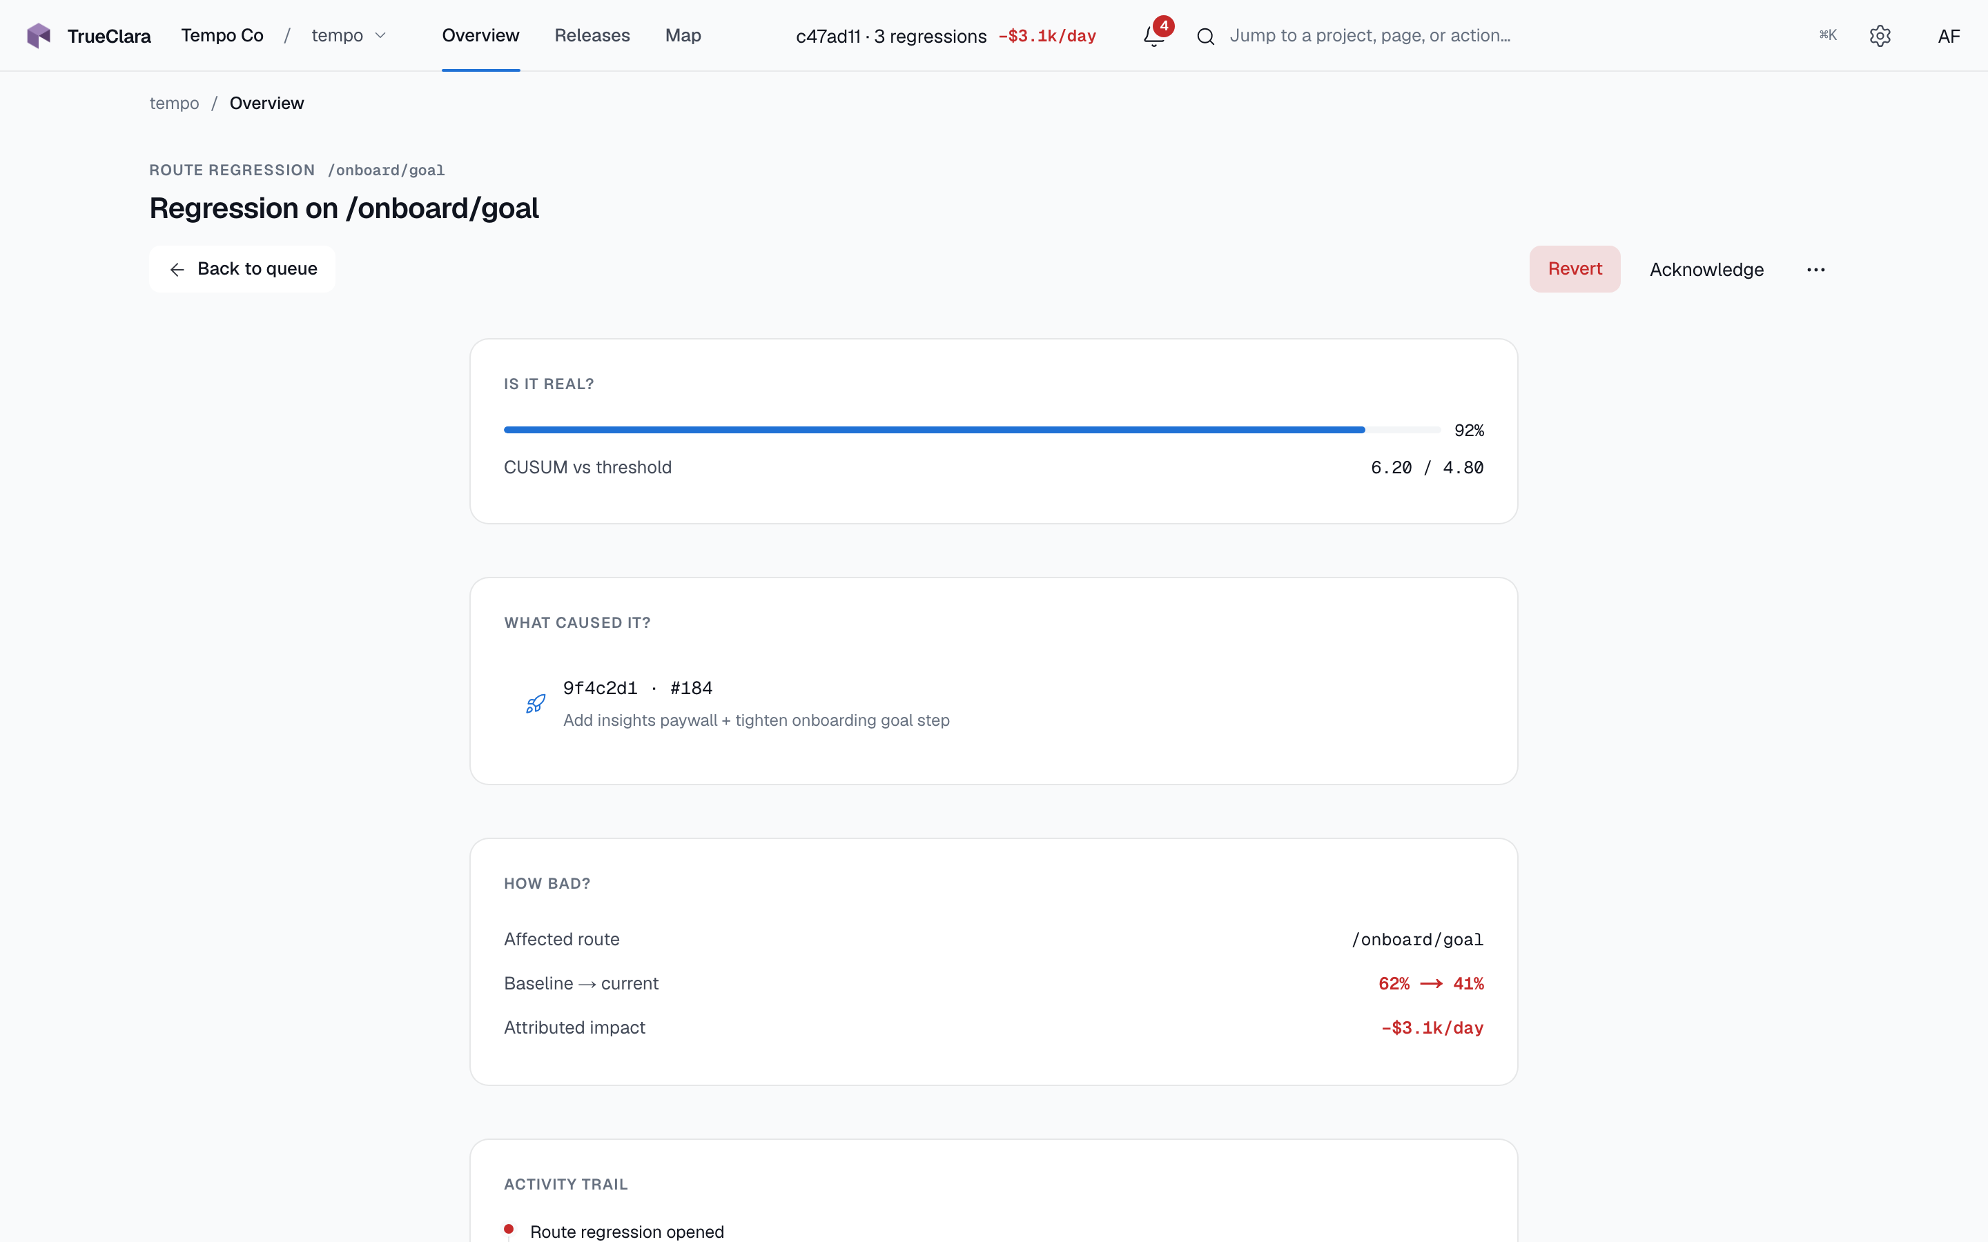Open settings via the gear icon
The height and width of the screenshot is (1242, 1988).
1880,35
